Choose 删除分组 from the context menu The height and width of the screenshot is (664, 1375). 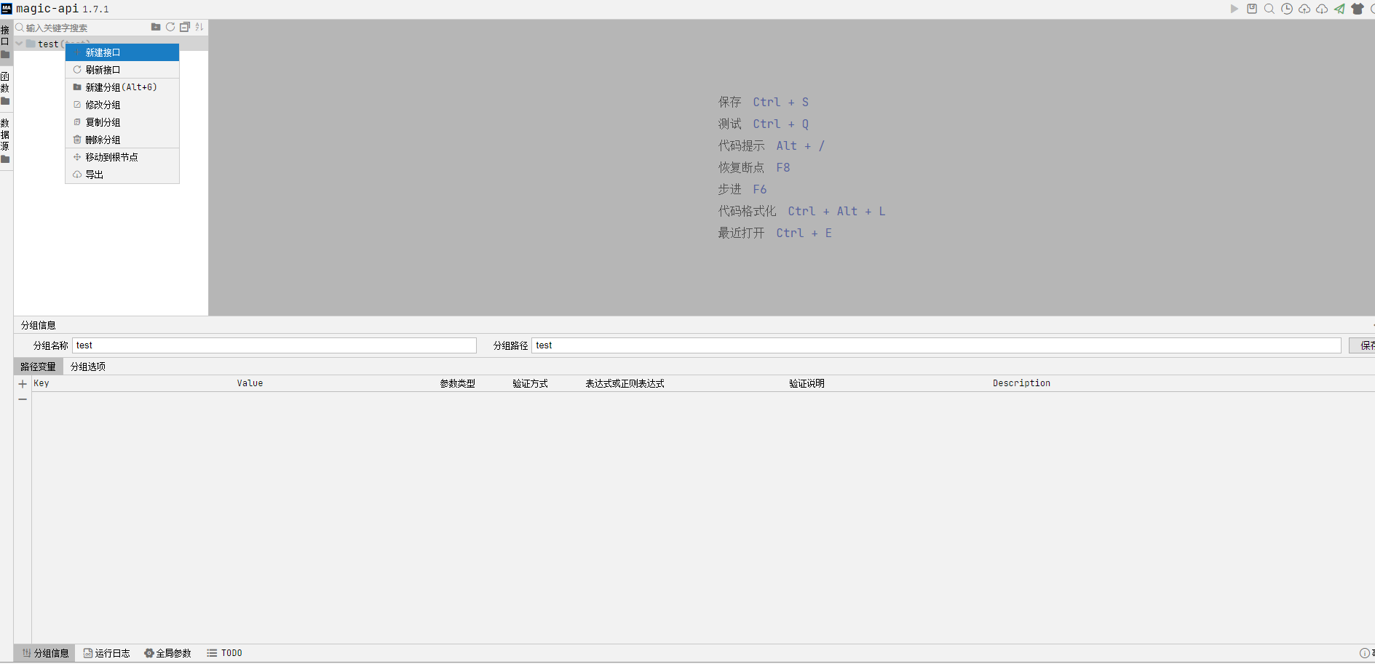pos(122,140)
